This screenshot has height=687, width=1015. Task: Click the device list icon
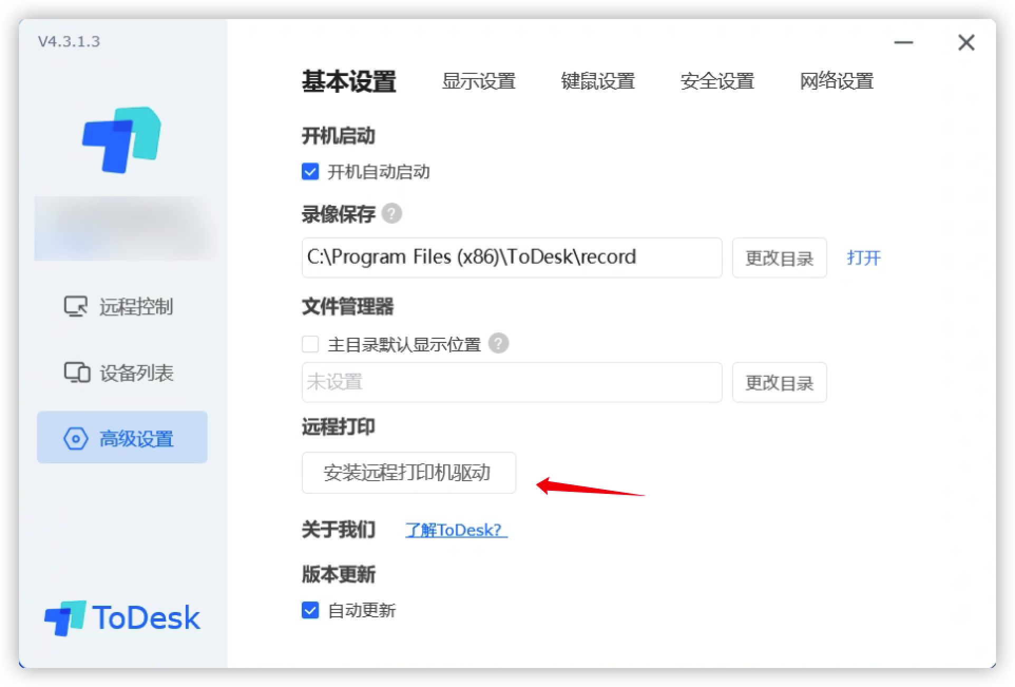77,373
